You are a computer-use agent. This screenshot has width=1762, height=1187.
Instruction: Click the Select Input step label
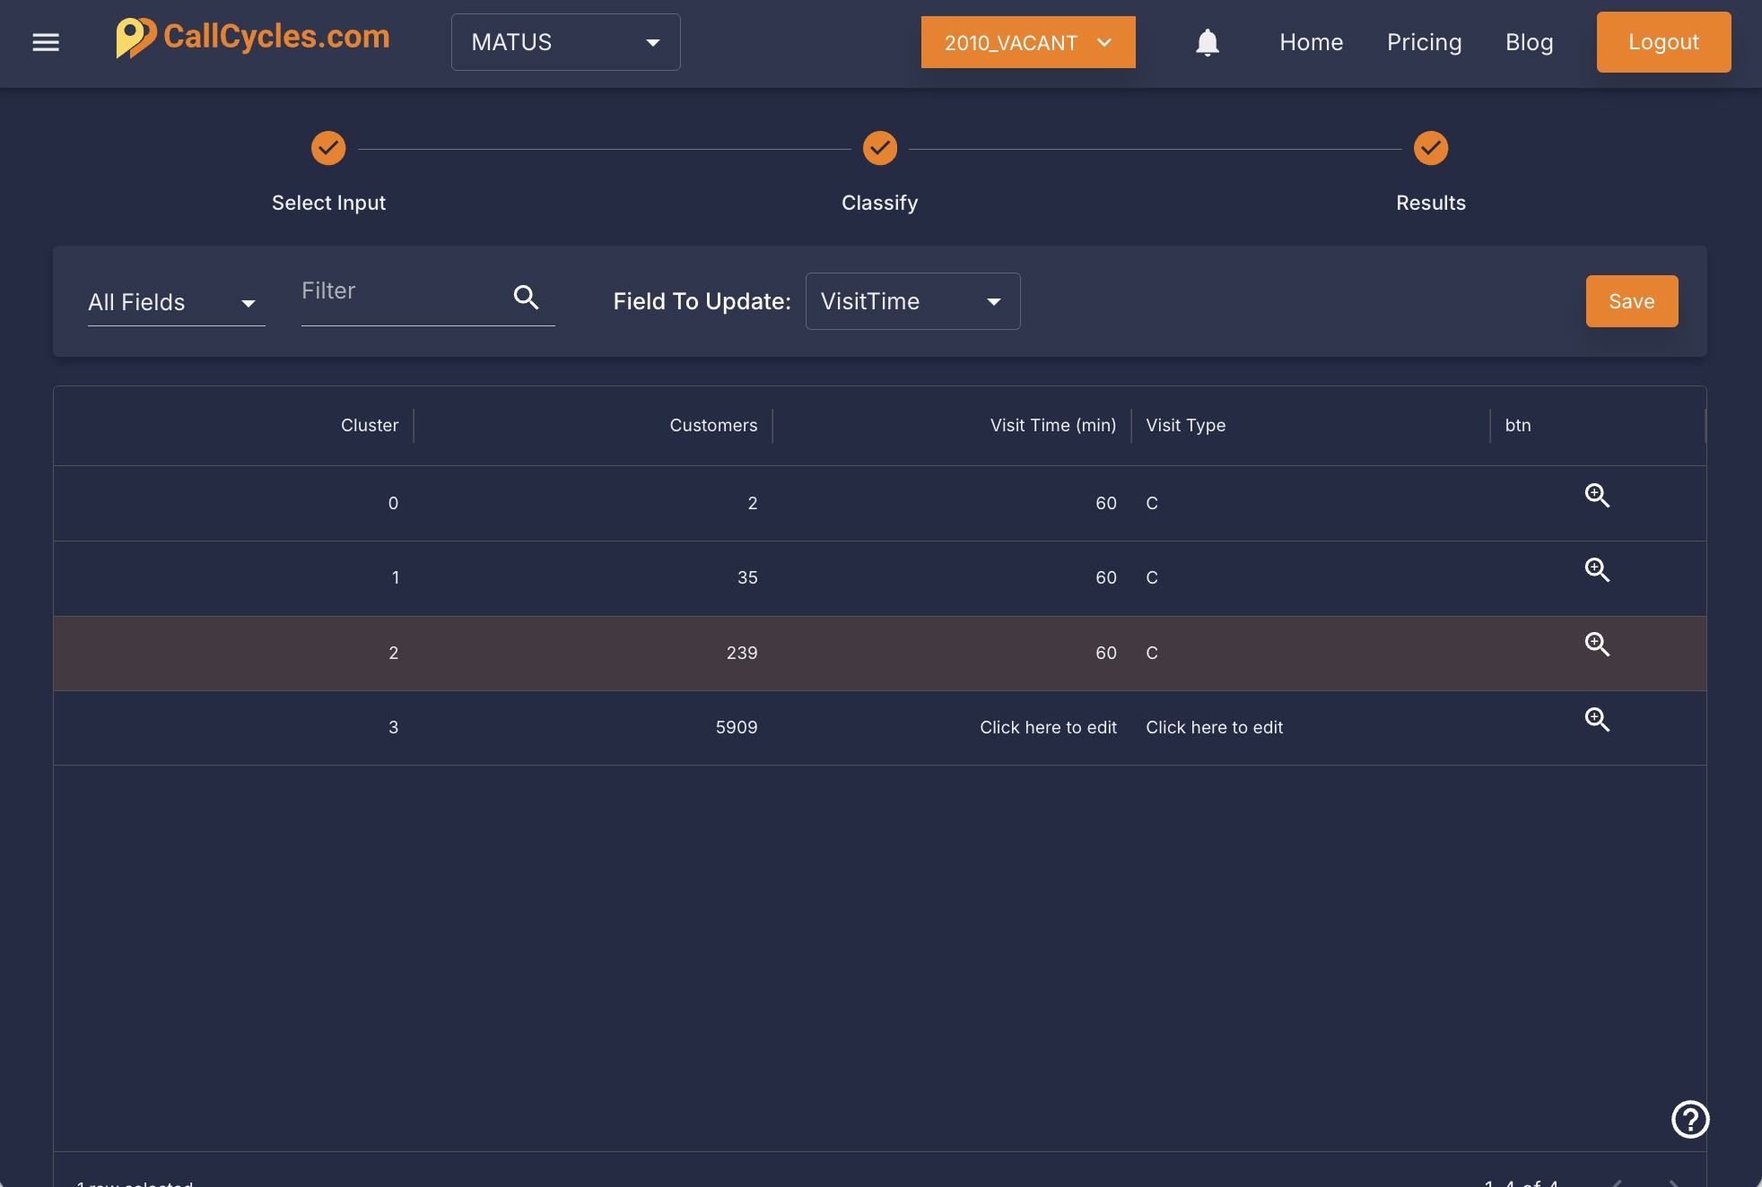tap(328, 204)
